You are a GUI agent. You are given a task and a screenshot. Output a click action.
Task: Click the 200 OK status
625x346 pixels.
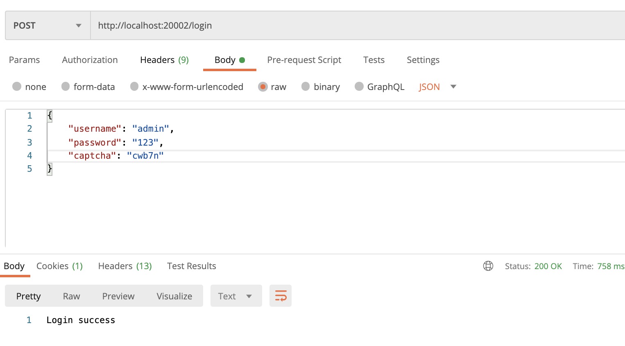[x=548, y=266]
